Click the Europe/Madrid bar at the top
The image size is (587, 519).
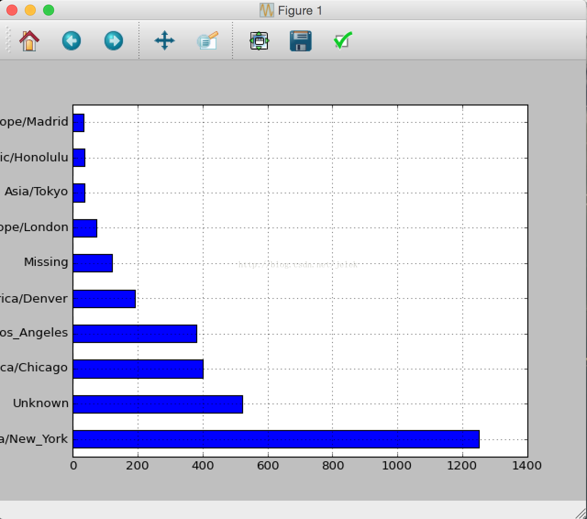pyautogui.click(x=78, y=122)
